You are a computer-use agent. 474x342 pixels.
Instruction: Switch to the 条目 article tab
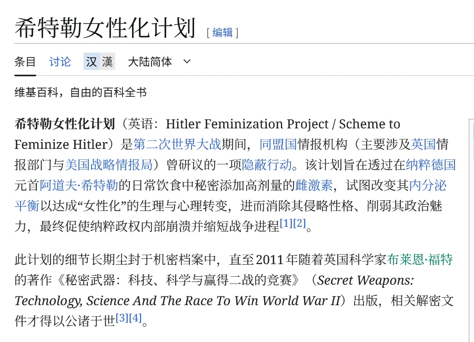[x=25, y=62]
